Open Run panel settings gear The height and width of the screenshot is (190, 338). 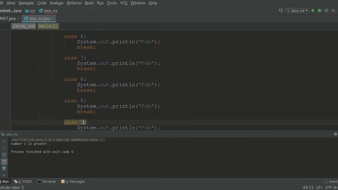[335, 134]
